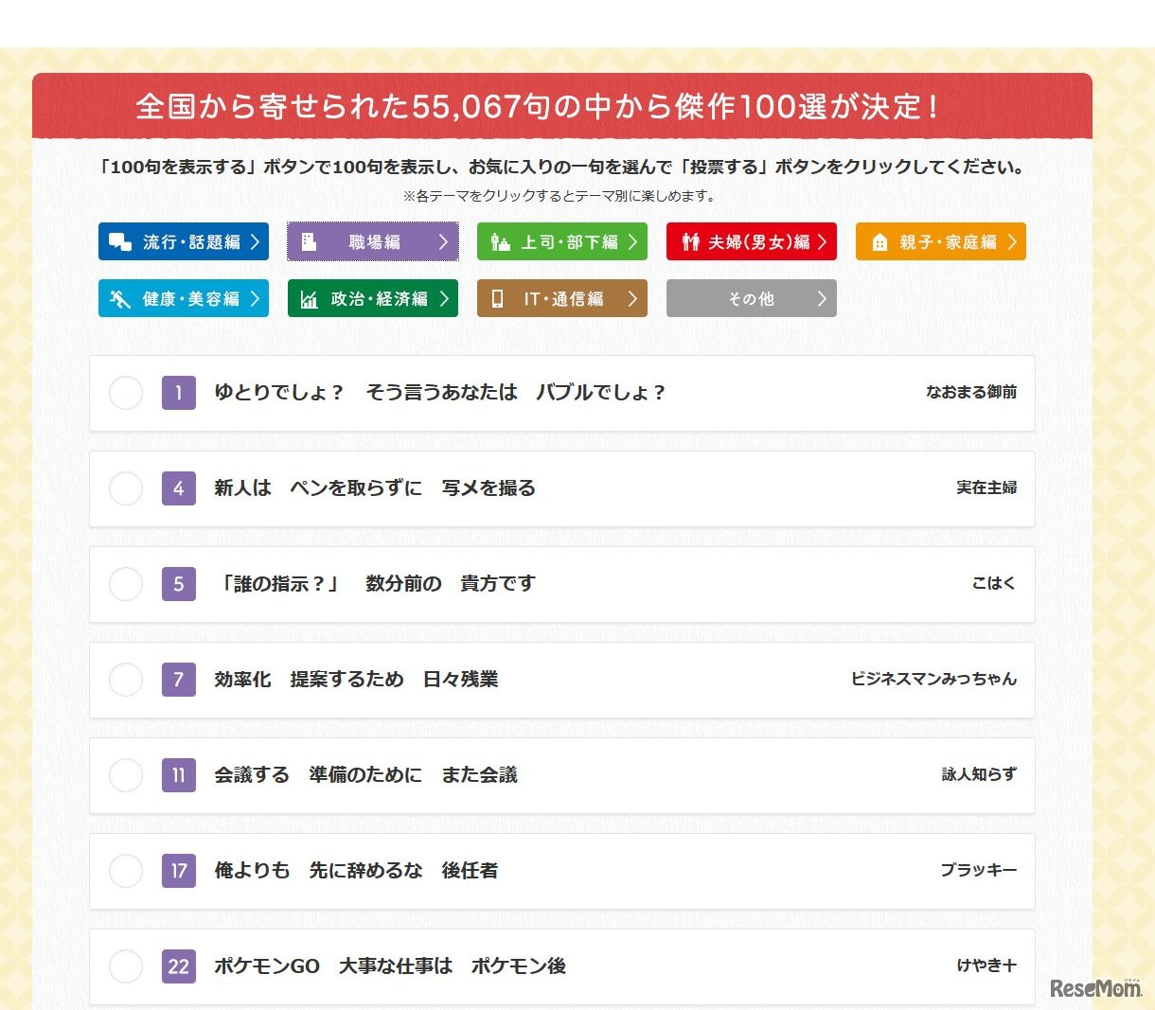
Task: Click the chart icon on 政治・経済編
Action: point(309,299)
